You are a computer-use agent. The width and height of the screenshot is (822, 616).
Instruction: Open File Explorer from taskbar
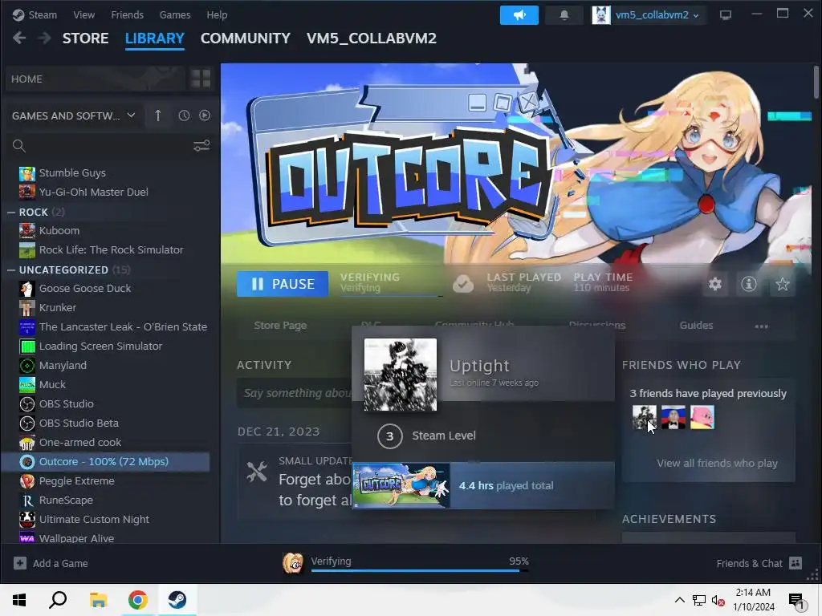point(98,600)
